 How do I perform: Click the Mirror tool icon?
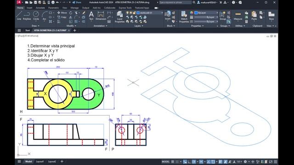tap(71, 17)
